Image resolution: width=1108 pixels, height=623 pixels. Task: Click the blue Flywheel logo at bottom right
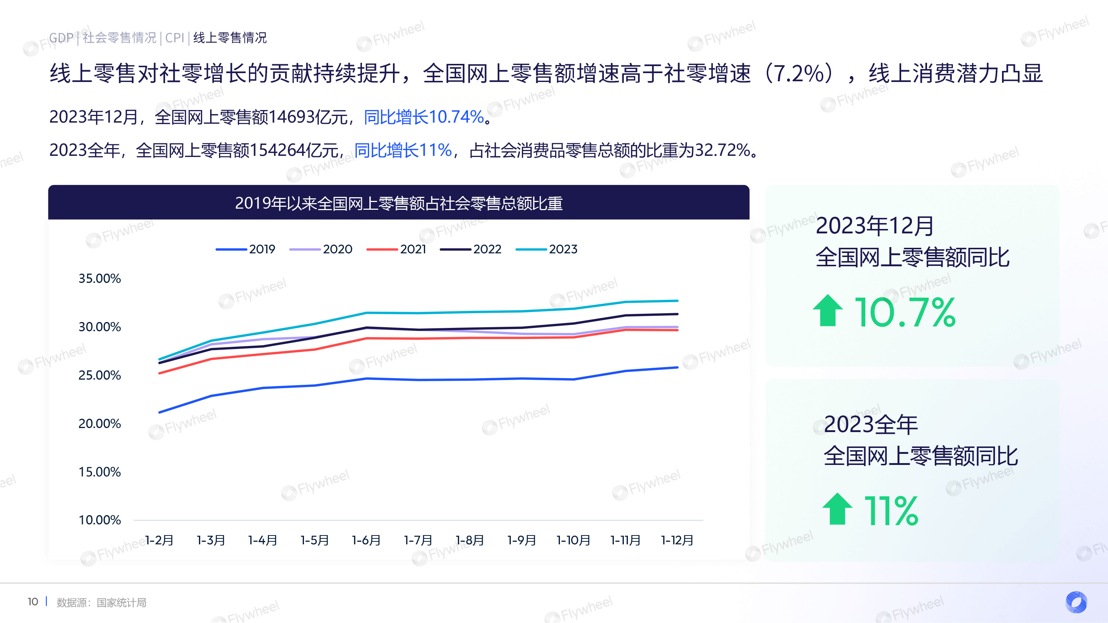pos(1076,602)
